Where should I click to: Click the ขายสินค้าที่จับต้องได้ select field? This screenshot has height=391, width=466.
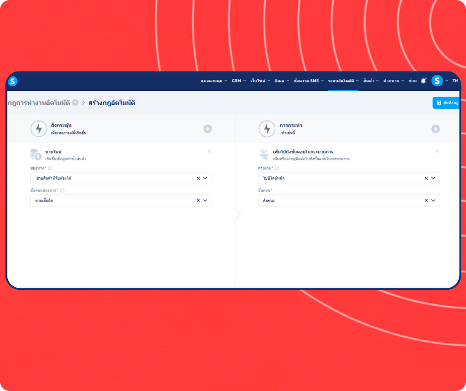click(x=121, y=178)
